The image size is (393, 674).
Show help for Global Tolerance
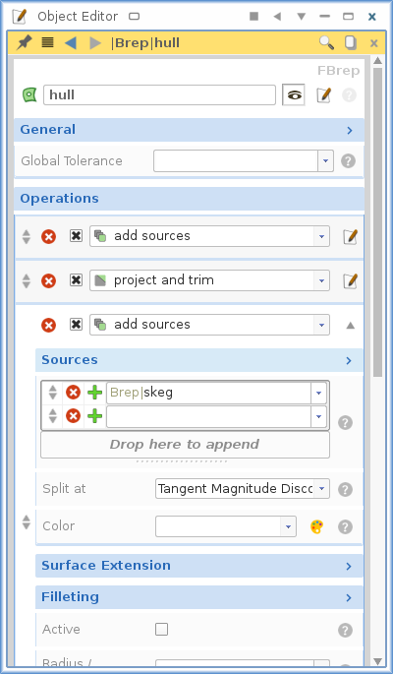pos(348,161)
